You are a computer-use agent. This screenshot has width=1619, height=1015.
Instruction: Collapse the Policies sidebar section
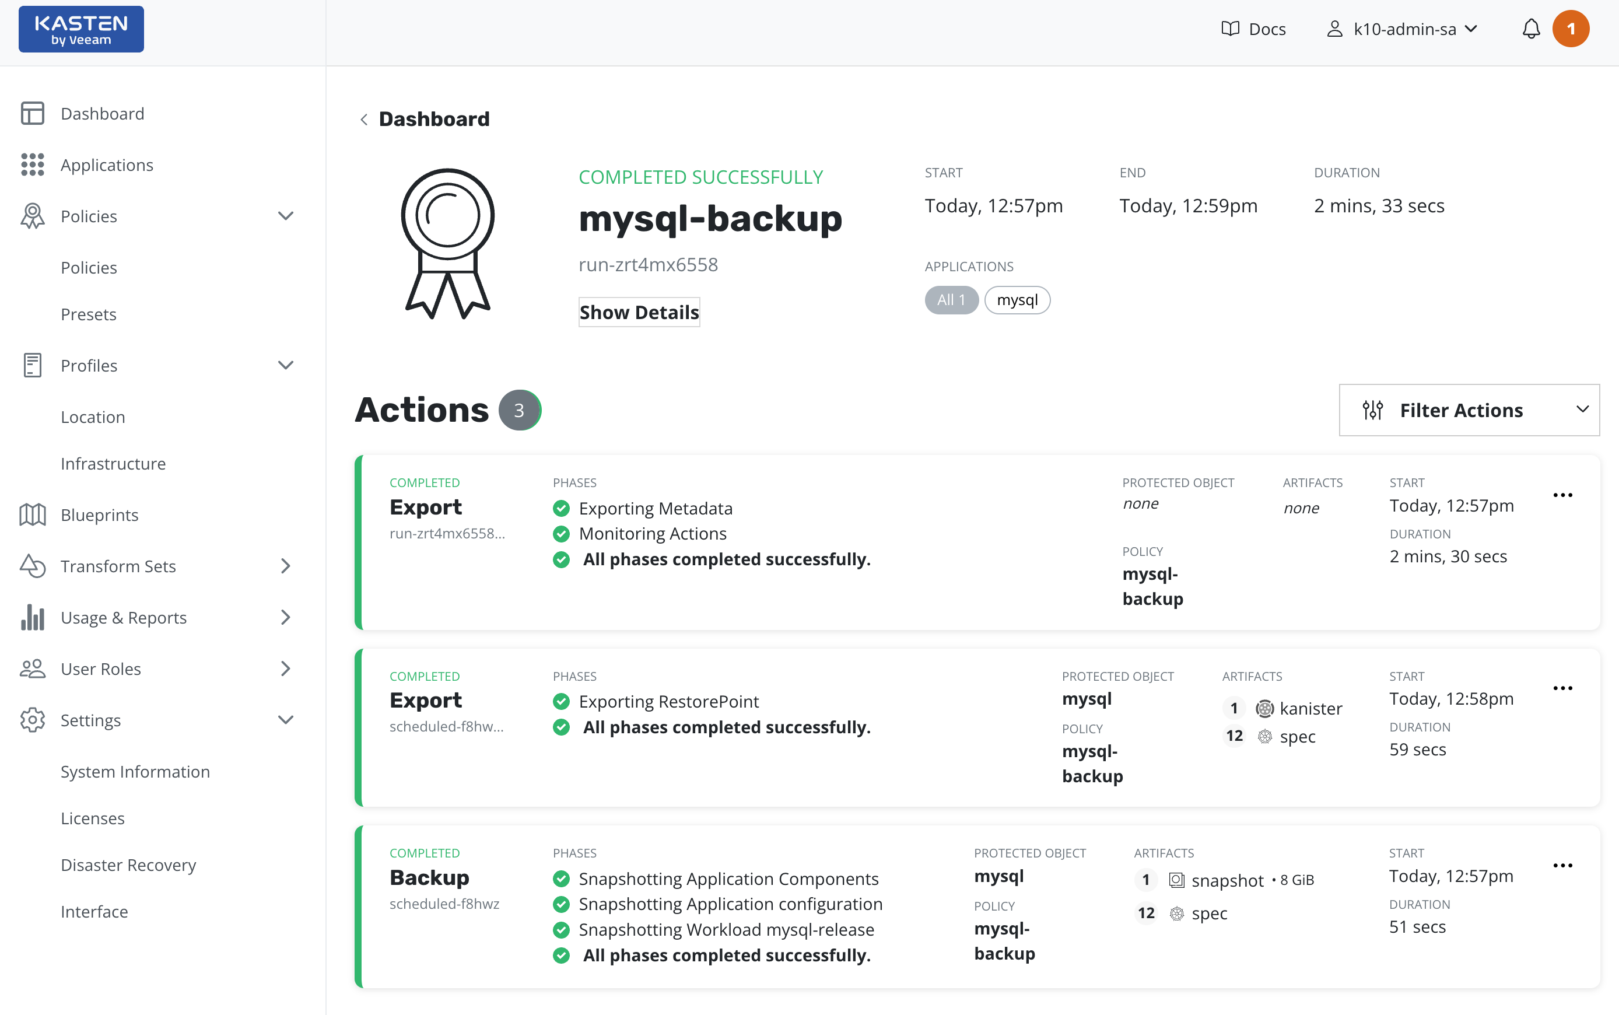click(285, 216)
